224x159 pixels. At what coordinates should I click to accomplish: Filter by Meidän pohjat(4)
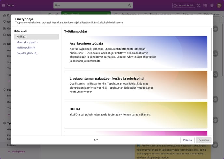click(x=26, y=48)
